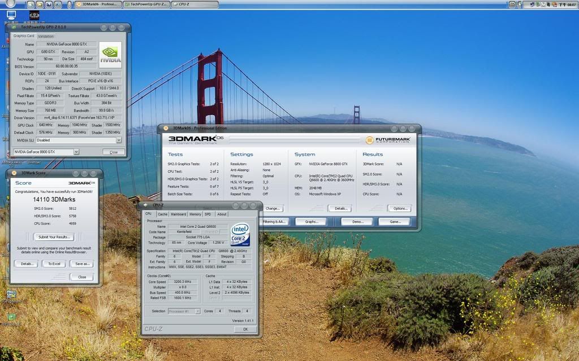Click the Core Speed value 3200.3 MHz
The image size is (579, 361).
pyautogui.click(x=183, y=282)
